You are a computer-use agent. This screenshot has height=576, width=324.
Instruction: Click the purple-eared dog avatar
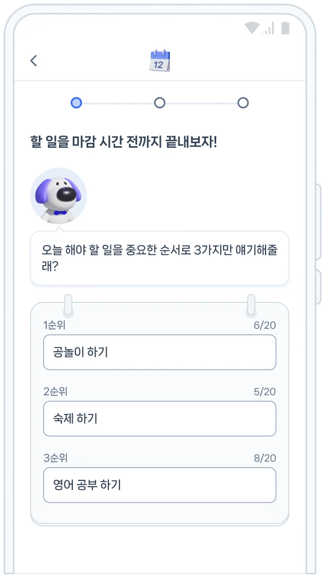click(58, 196)
